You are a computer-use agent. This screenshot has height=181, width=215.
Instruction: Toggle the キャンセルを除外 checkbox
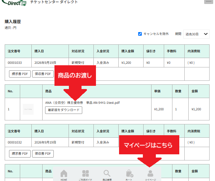(140, 34)
